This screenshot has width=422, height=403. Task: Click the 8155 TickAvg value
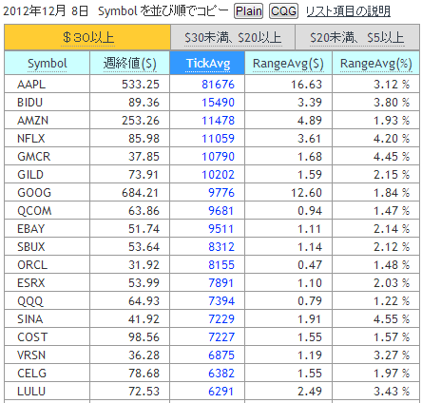(221, 265)
